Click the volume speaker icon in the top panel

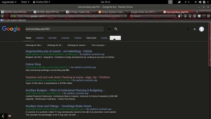[200, 2]
